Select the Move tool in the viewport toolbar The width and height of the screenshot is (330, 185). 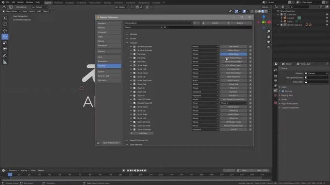pyautogui.click(x=5, y=31)
